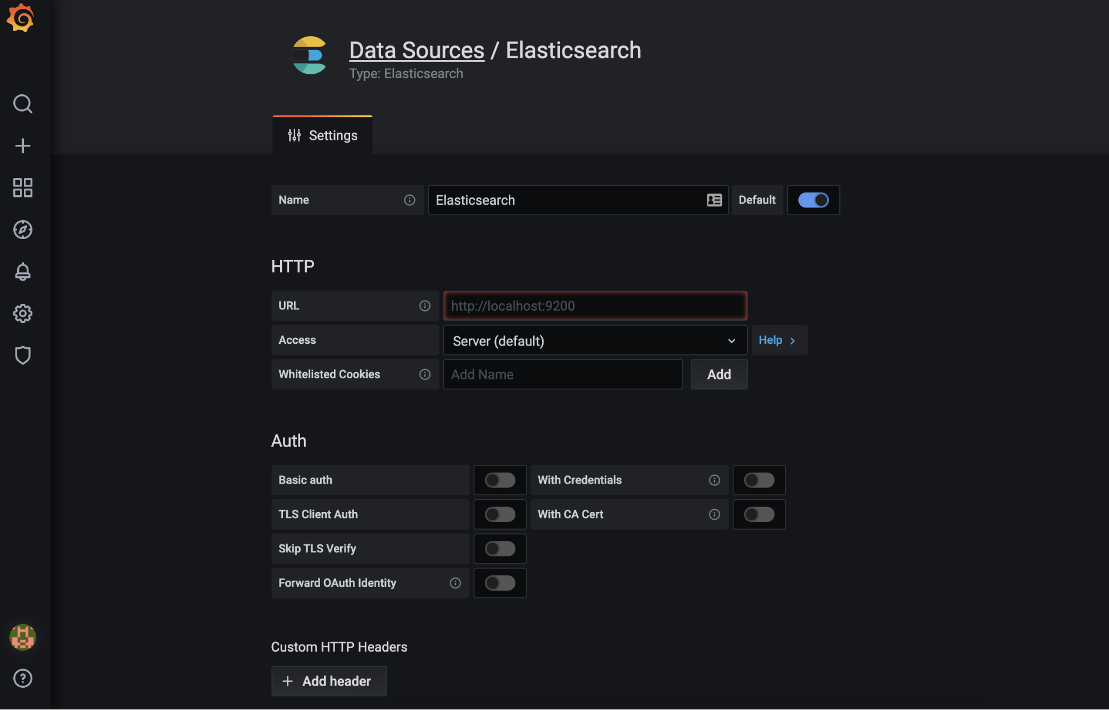1109x710 pixels.
Task: Toggle the Default data source switch
Action: click(x=813, y=200)
